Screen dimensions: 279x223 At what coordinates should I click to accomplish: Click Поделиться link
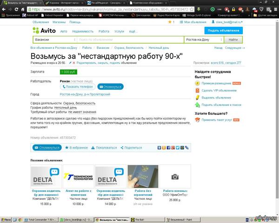131,148
